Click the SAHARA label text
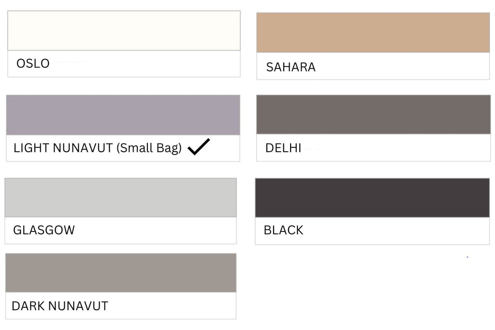The image size is (495, 330). pos(291,67)
